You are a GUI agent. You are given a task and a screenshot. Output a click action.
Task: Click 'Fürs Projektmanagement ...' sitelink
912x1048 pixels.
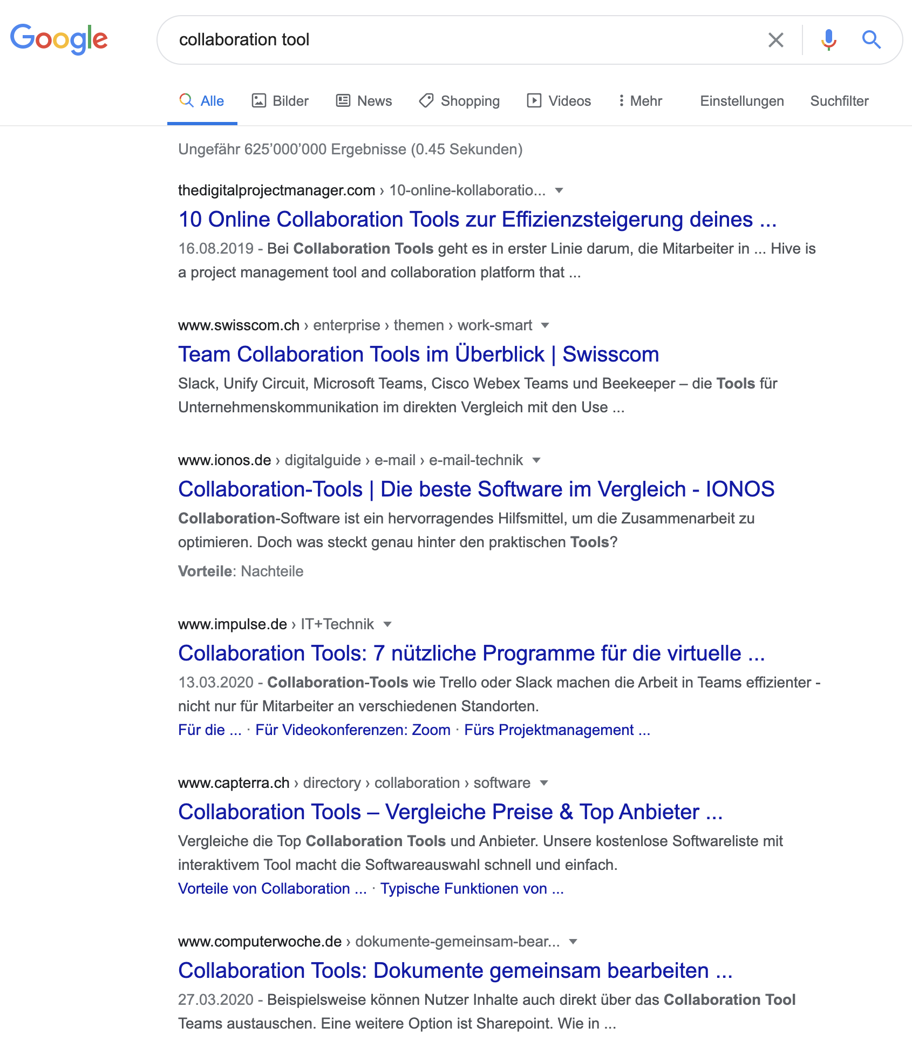coord(557,730)
